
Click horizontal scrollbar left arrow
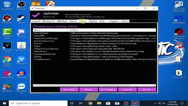35,85
